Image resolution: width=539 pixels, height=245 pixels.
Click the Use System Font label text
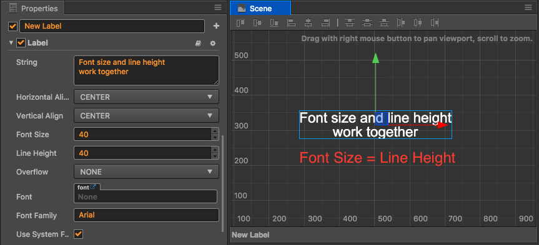pos(42,234)
